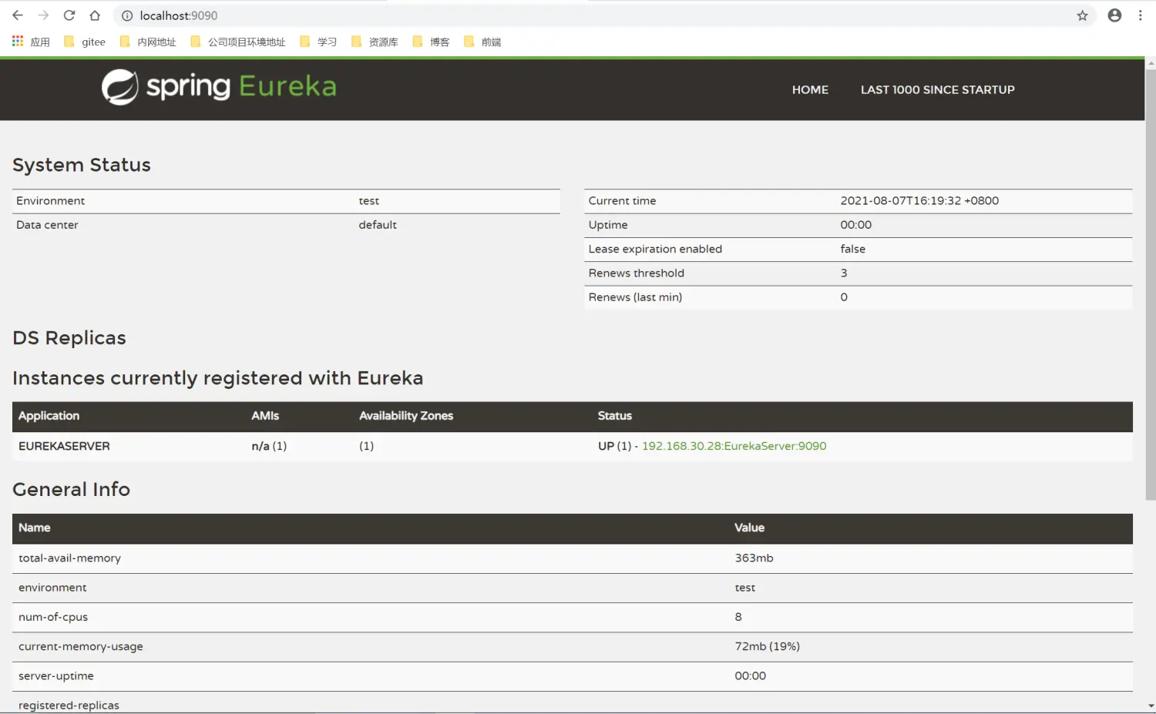This screenshot has height=714, width=1156.
Task: Click the Availability Zones column header
Action: pyautogui.click(x=406, y=416)
